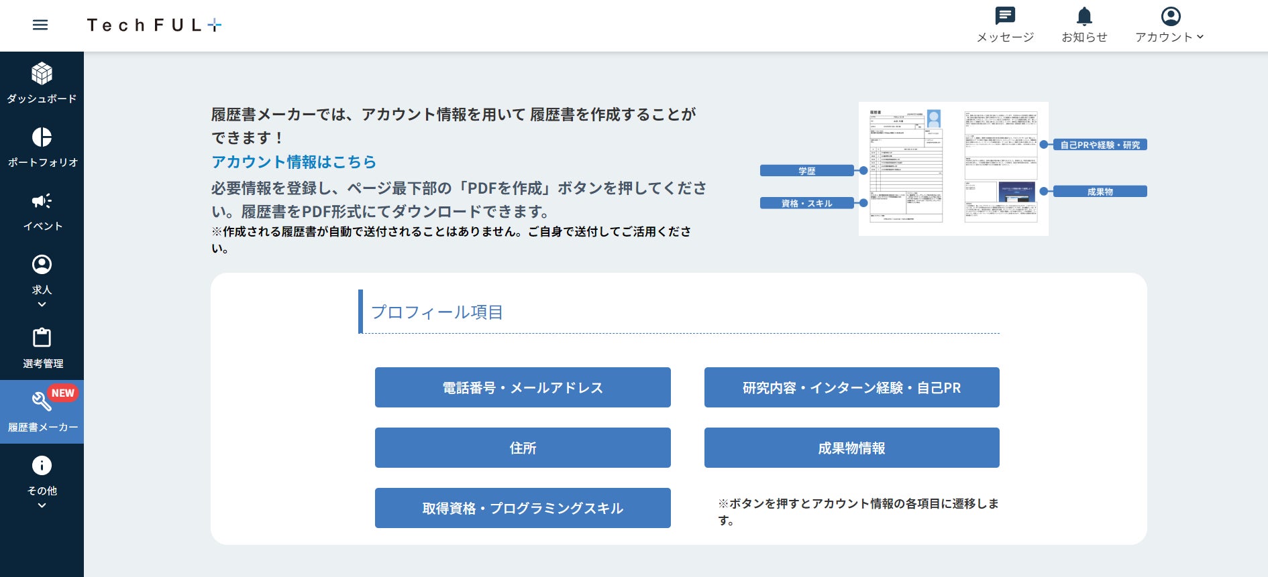Expand the アカウント dropdown chevron
This screenshot has height=577, width=1268.
click(x=1200, y=37)
